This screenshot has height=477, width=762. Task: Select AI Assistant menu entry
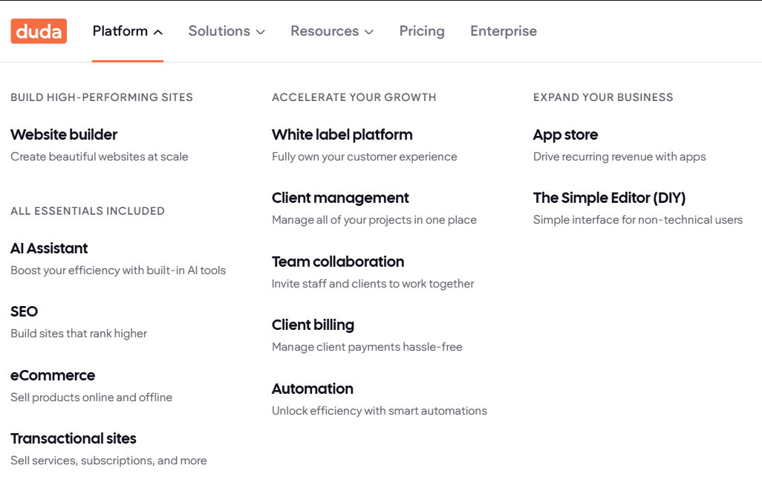(x=49, y=248)
